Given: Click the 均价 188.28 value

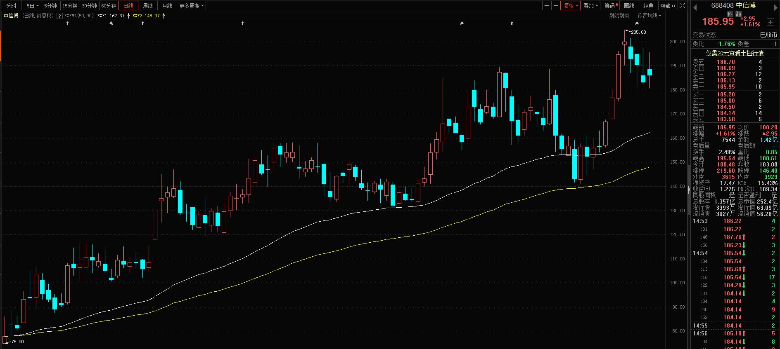Looking at the screenshot, I should click(x=768, y=128).
